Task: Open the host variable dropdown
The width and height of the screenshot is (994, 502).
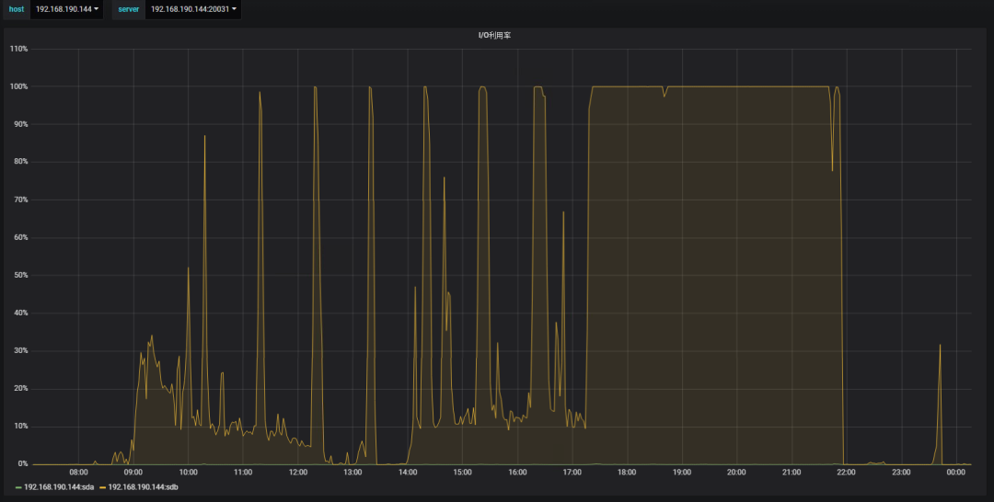Action: point(66,9)
